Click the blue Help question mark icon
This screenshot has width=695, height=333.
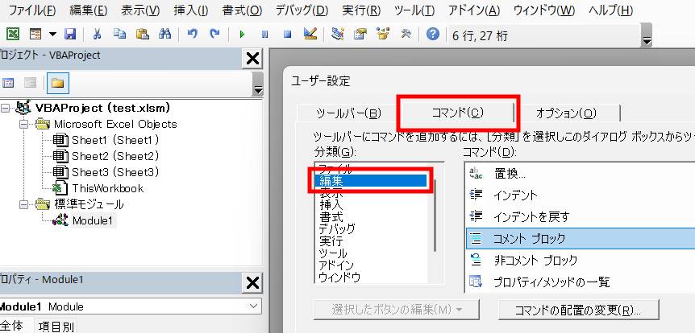tap(433, 34)
